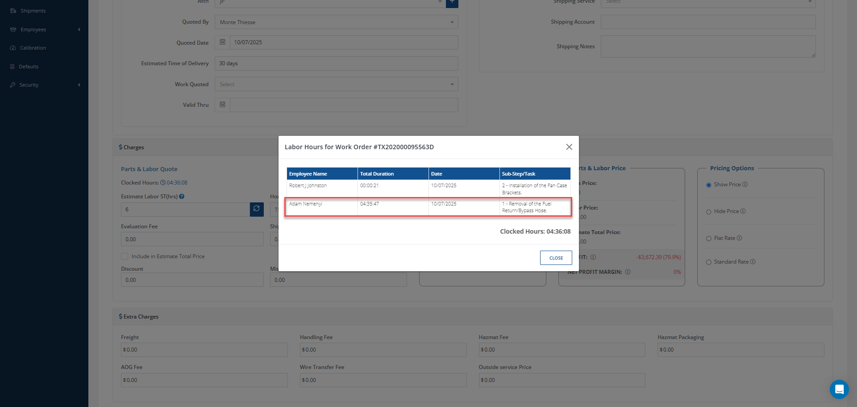Click the info icon next to Standard Rate
This screenshot has height=407, width=857.
point(753,262)
